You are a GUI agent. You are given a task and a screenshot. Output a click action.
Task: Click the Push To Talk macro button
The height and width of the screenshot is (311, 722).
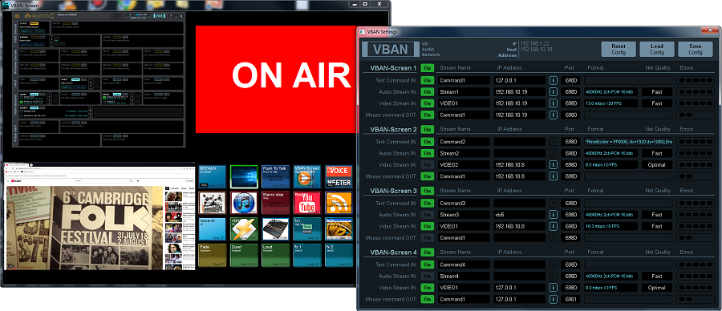pos(275,176)
